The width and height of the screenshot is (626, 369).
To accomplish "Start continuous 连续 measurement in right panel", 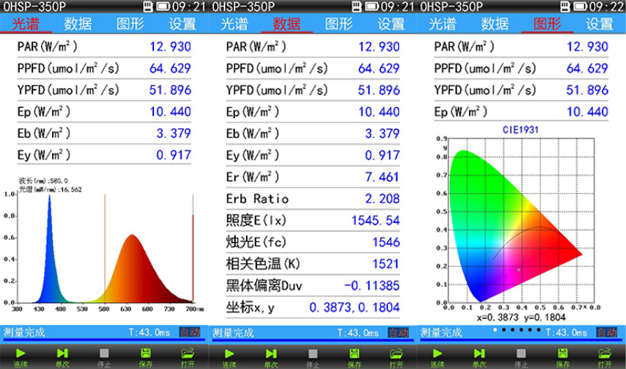I will pos(437,354).
